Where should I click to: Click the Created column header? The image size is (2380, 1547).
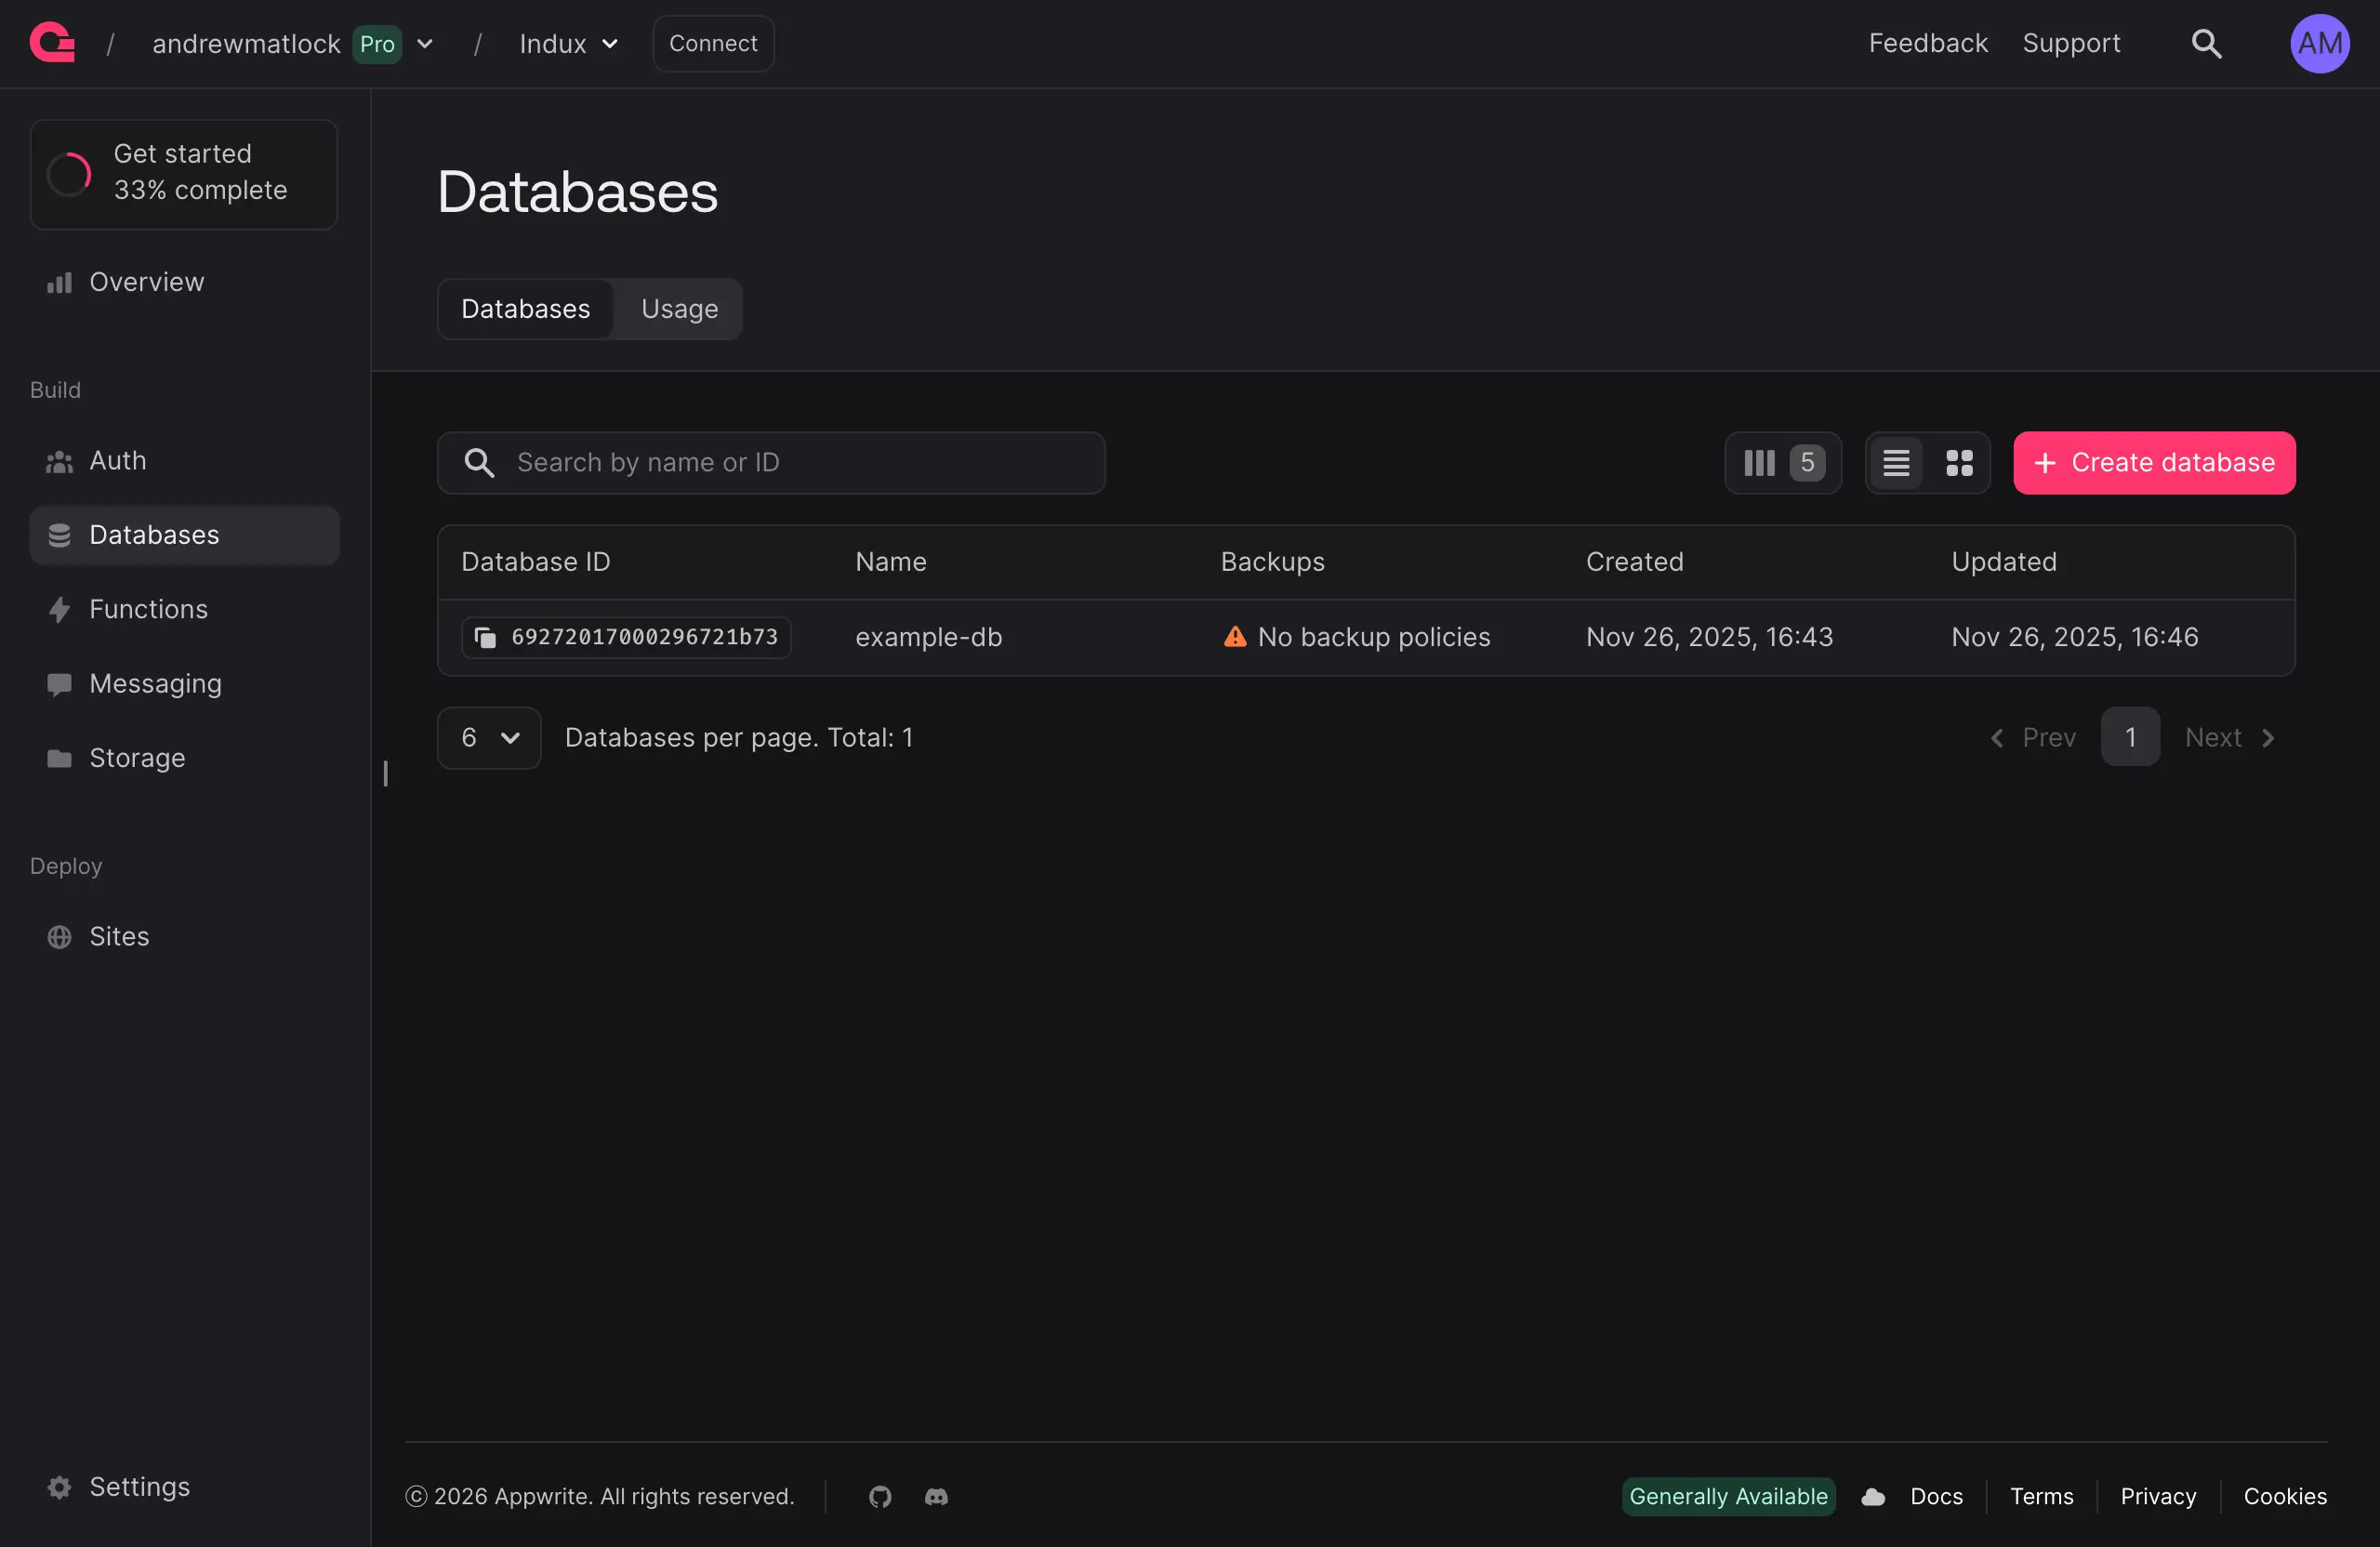coord(1634,562)
